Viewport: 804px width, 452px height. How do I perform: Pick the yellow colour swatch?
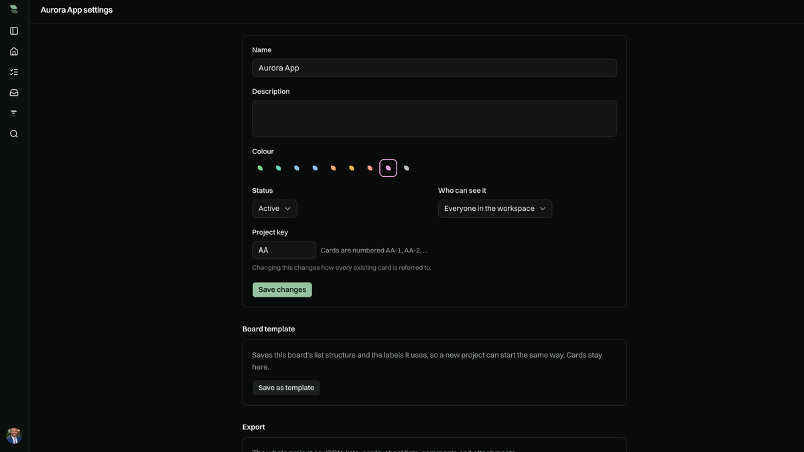tap(352, 168)
